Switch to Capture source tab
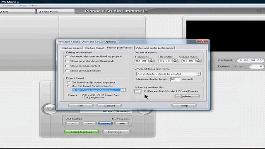This screenshot has width=265, height=149. pyautogui.click(x=71, y=48)
